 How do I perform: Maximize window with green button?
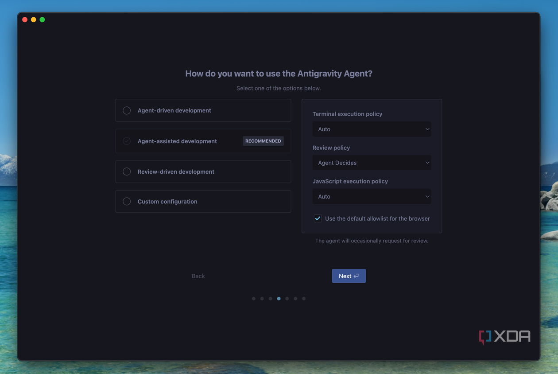pos(42,19)
